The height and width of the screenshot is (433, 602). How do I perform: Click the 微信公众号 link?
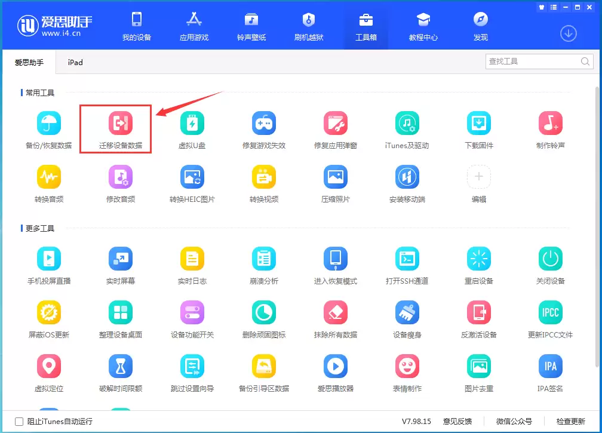click(x=514, y=422)
